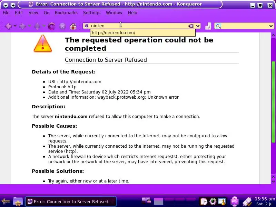Click the Forward arrow toolbar button
The image size is (276, 207).
point(22,26)
